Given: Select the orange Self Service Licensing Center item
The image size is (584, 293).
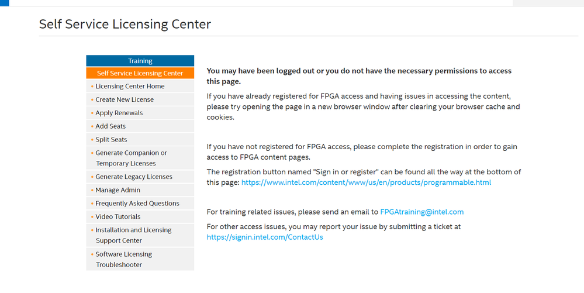Looking at the screenshot, I should [140, 73].
